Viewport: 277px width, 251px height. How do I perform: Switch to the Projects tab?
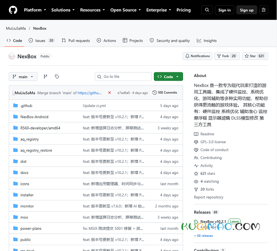click(x=133, y=40)
